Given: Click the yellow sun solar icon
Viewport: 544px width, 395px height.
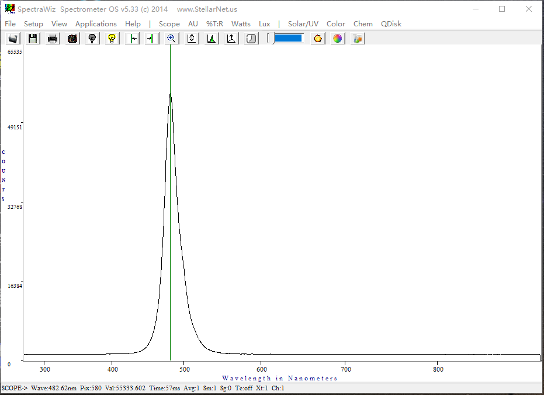Looking at the screenshot, I should click(x=317, y=39).
